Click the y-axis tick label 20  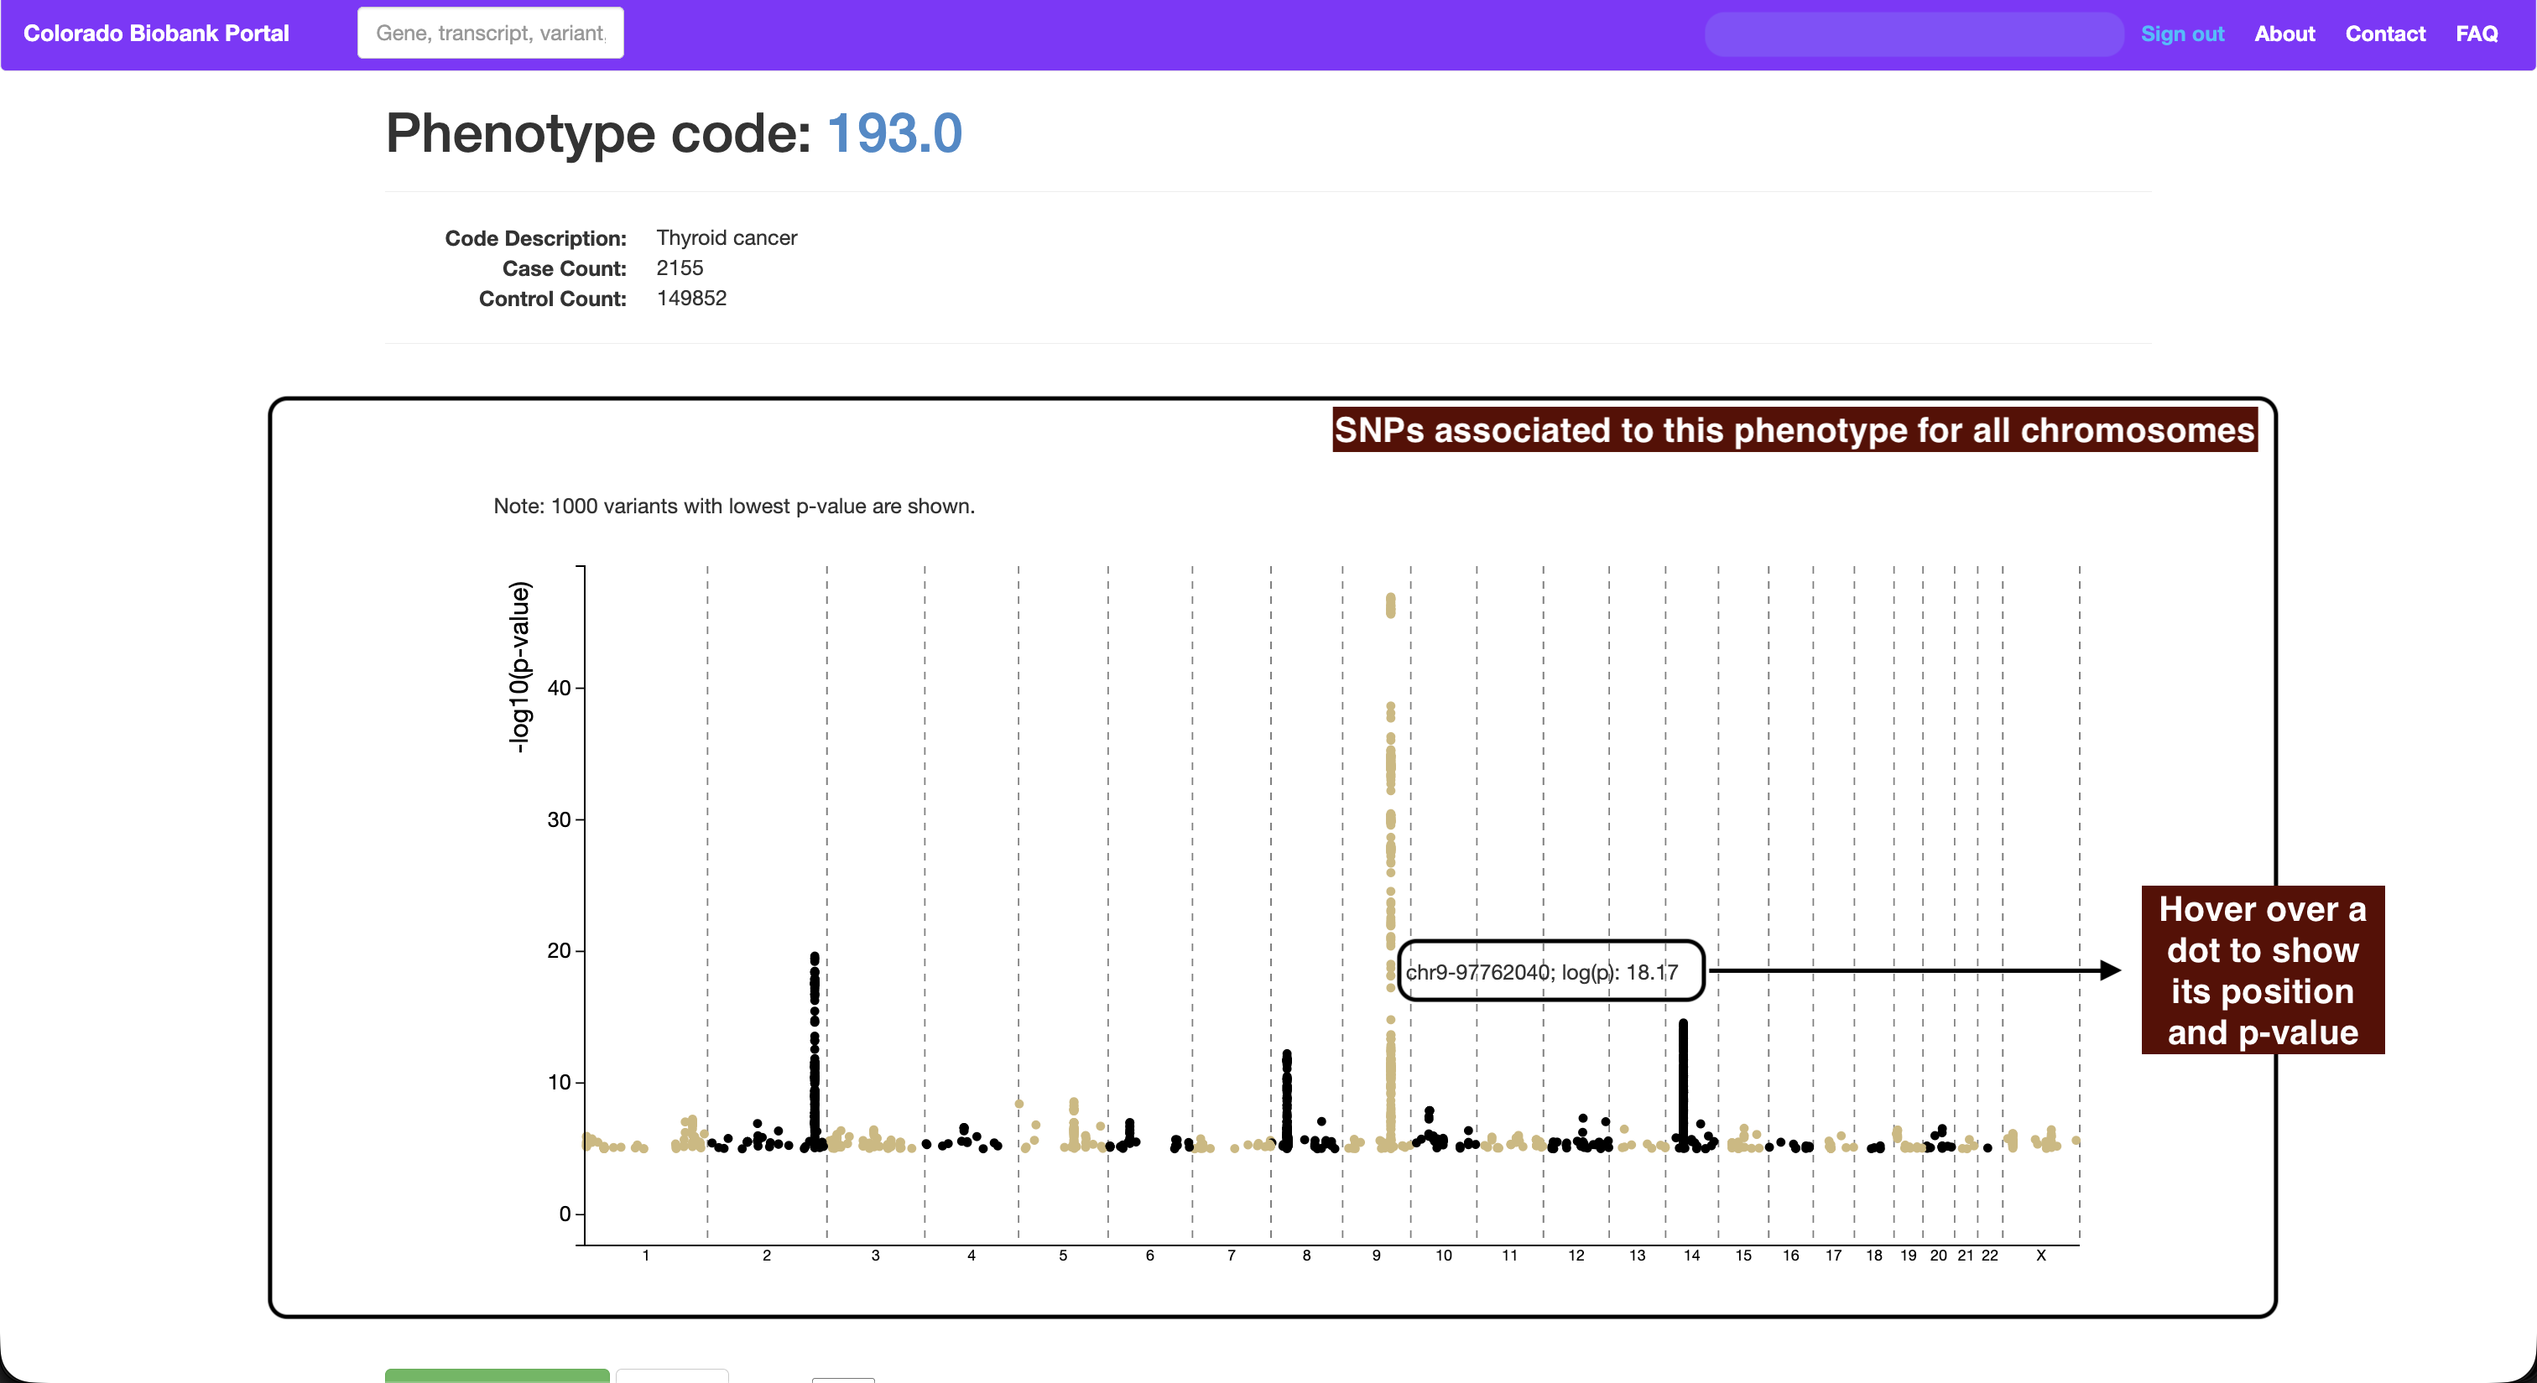point(559,951)
